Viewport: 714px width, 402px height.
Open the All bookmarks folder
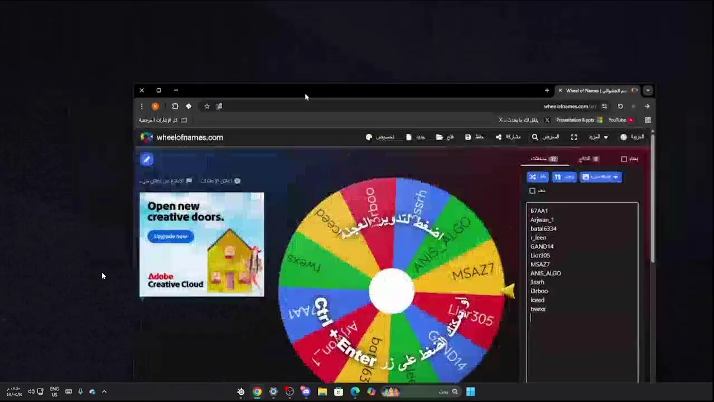tap(163, 120)
